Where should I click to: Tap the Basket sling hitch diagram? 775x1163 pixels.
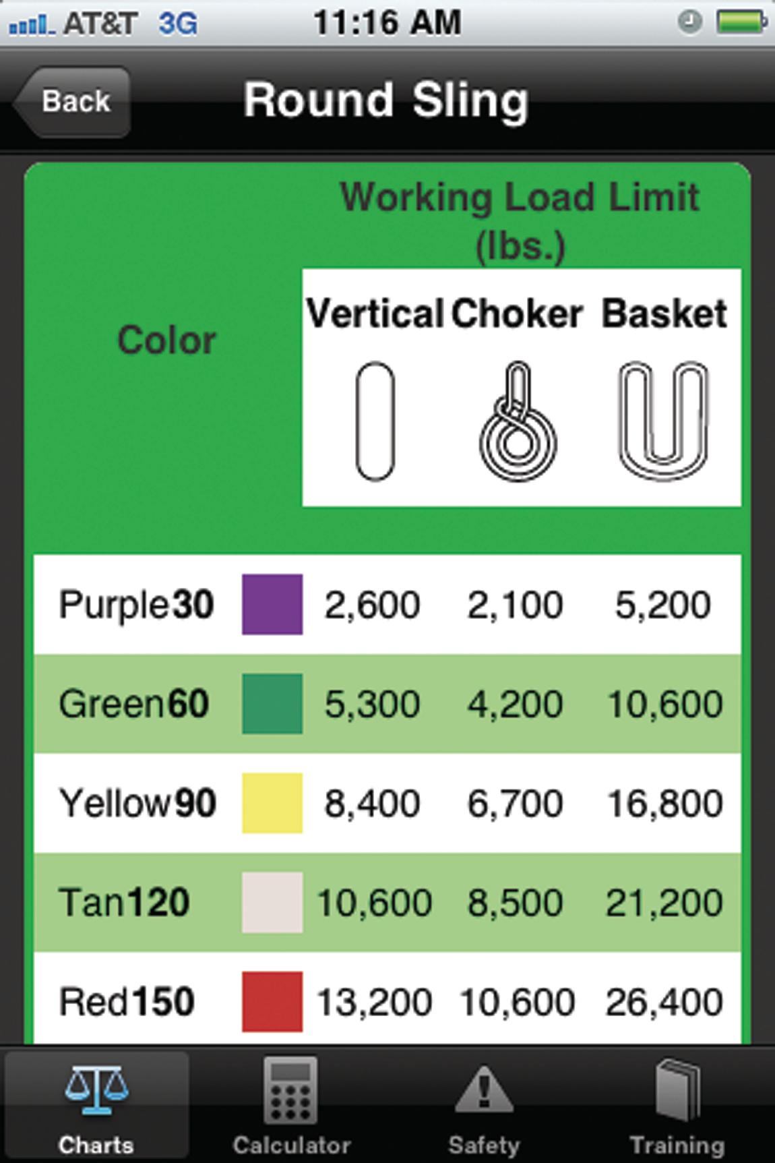pyautogui.click(x=664, y=420)
